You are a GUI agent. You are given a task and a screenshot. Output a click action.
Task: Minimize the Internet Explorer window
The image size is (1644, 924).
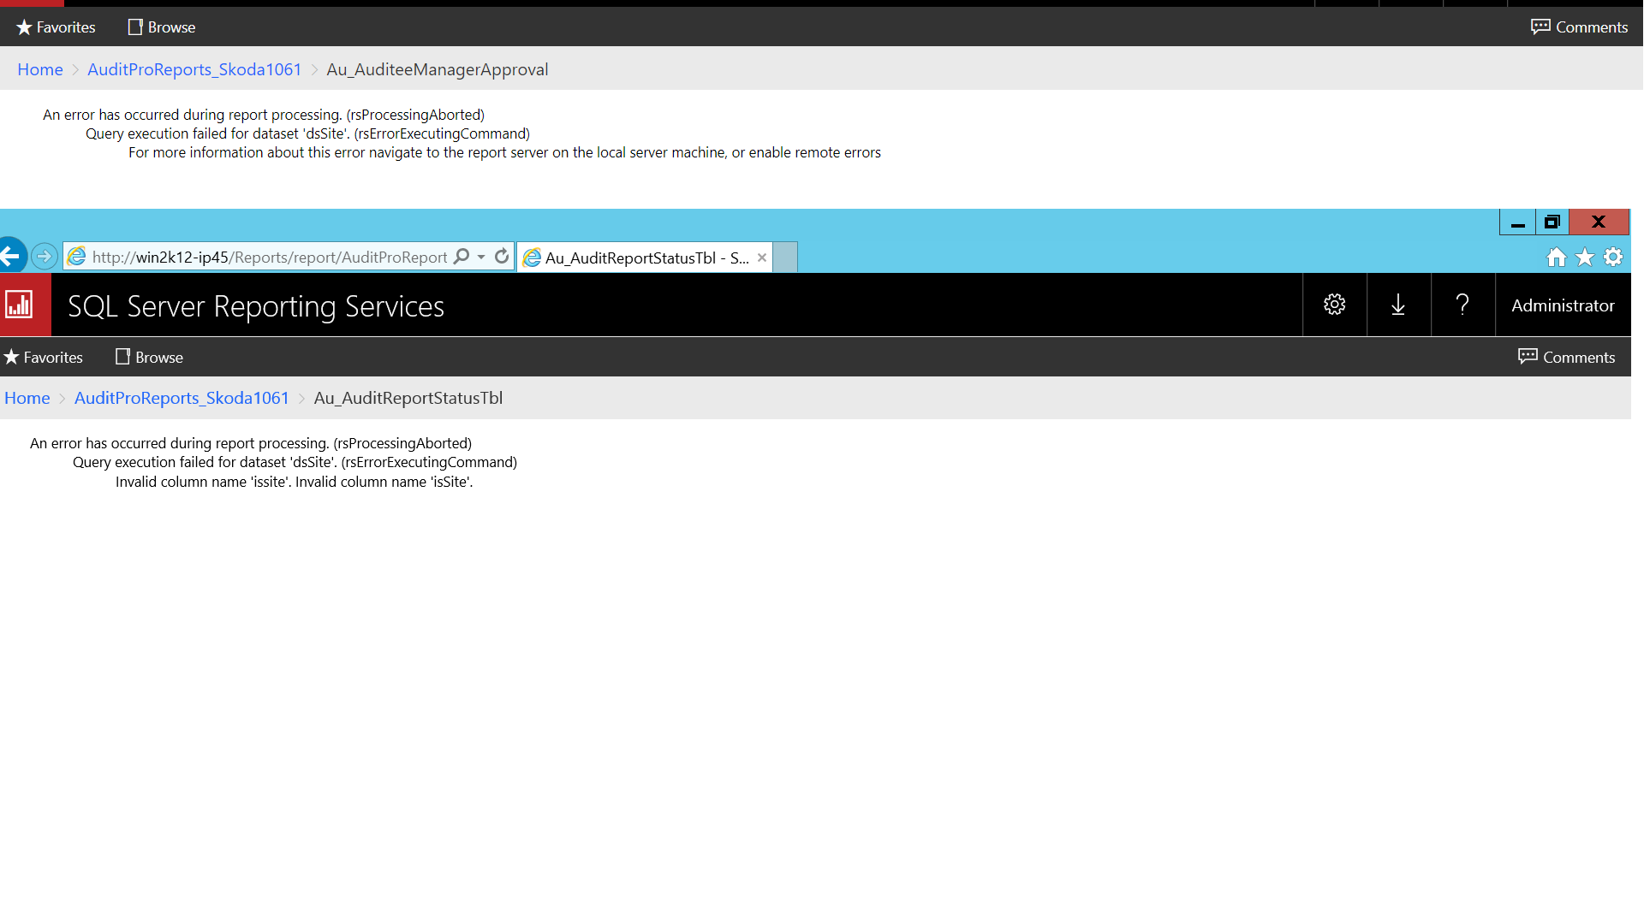pos(1518,222)
